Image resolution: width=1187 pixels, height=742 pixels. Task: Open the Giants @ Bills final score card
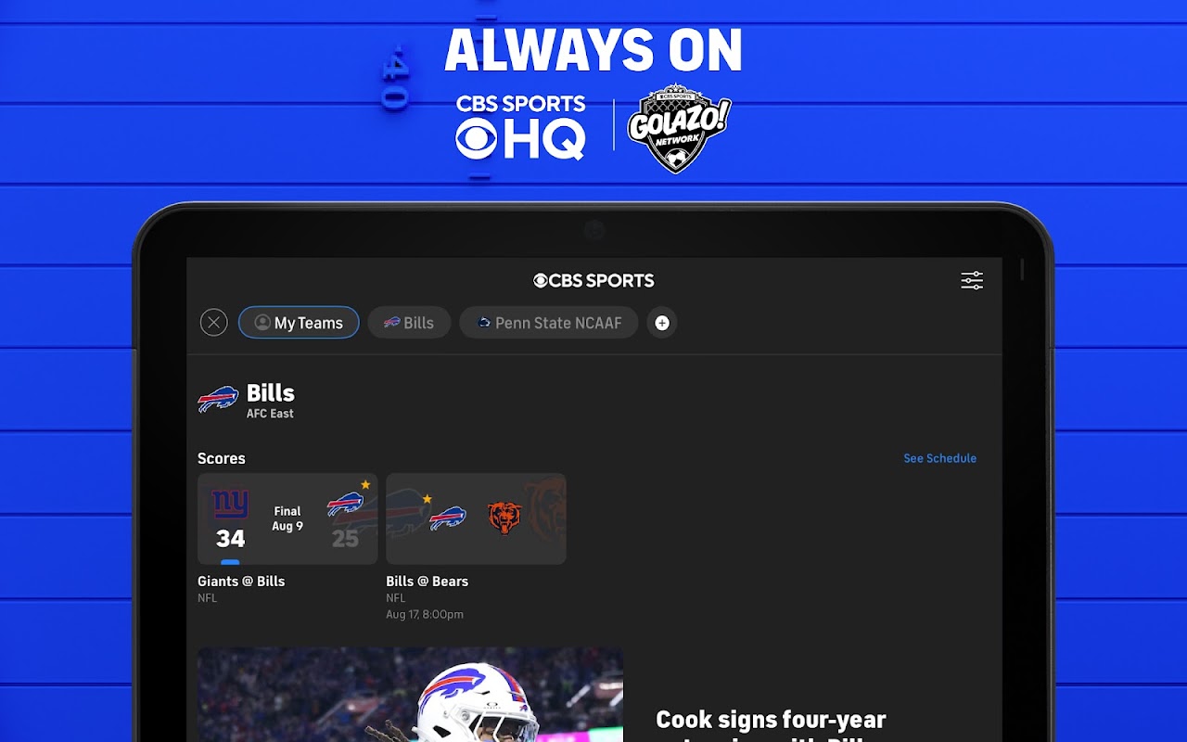[x=287, y=518]
